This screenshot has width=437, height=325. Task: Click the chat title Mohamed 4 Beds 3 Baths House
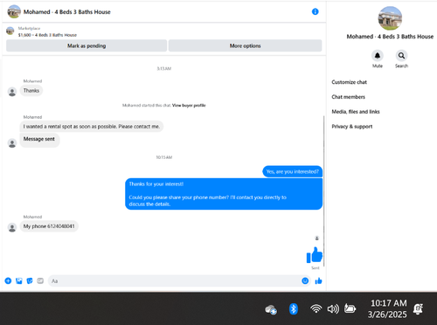(67, 12)
